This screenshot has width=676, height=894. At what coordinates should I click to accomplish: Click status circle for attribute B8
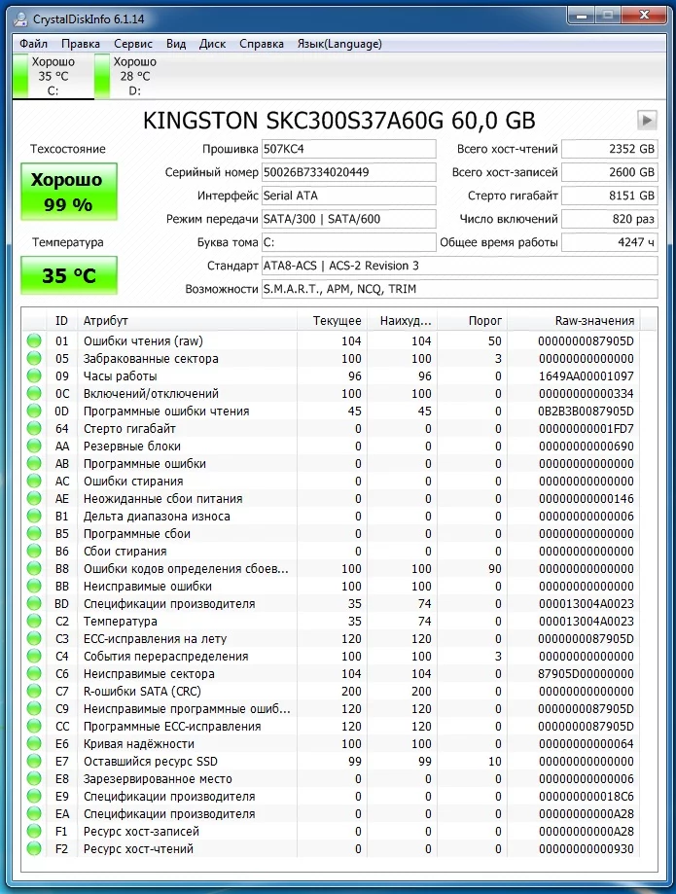coord(34,568)
